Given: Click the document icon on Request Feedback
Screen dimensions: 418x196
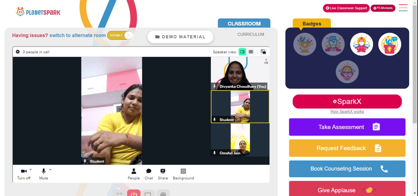Looking at the screenshot, I should (378, 148).
